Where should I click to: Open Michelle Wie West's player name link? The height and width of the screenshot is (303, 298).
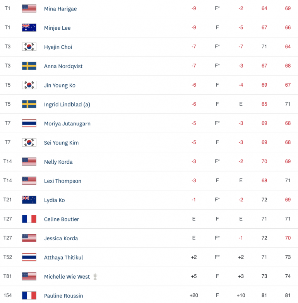click(67, 277)
